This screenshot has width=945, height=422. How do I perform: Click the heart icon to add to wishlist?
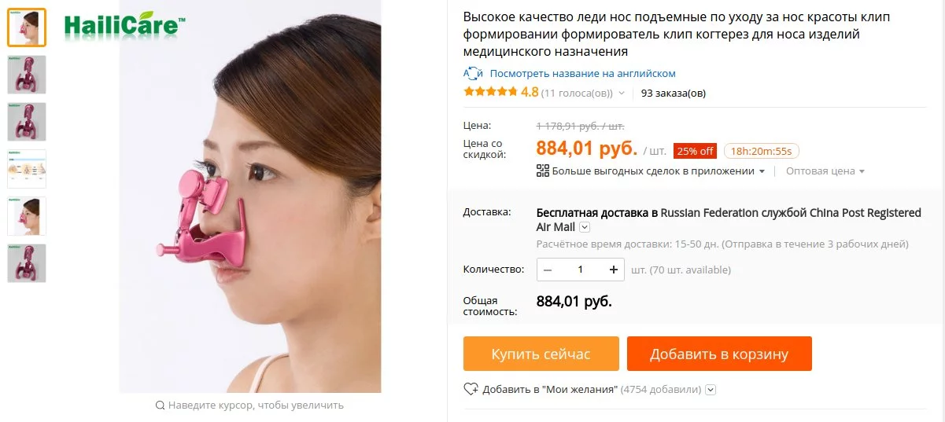coord(471,389)
